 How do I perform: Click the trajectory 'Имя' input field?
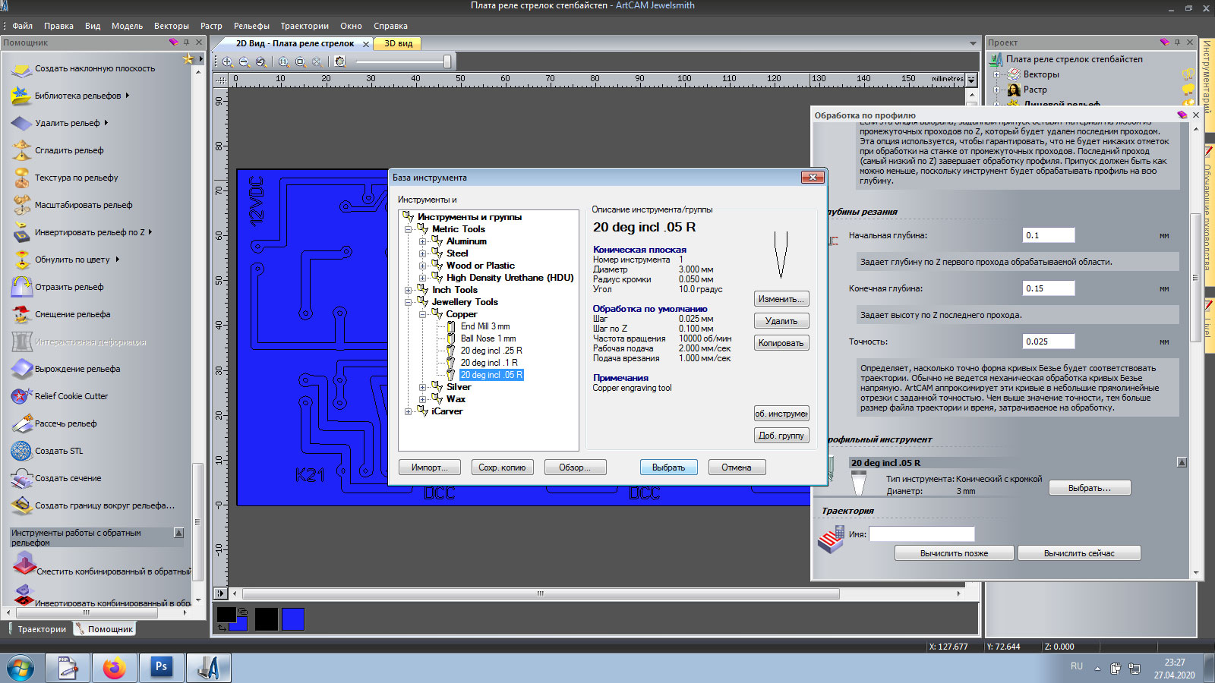click(x=922, y=534)
